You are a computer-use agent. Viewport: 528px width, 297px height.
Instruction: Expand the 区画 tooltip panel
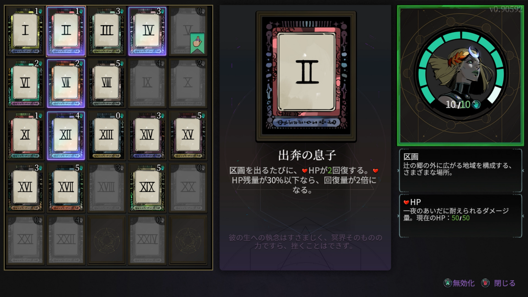point(460,170)
